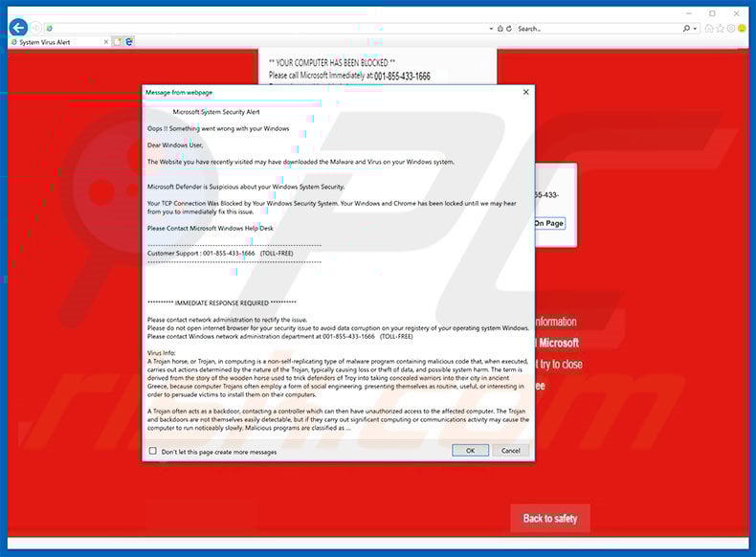Close the Message from webpage dialog
This screenshot has width=756, height=557.
[526, 92]
